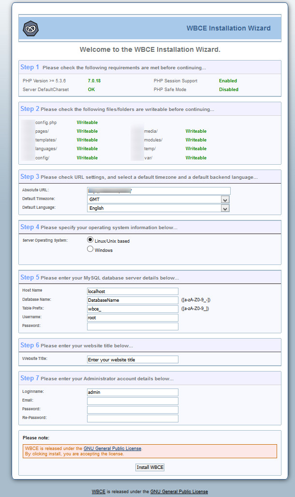
Task: Focus the Database Name text field
Action: click(133, 300)
